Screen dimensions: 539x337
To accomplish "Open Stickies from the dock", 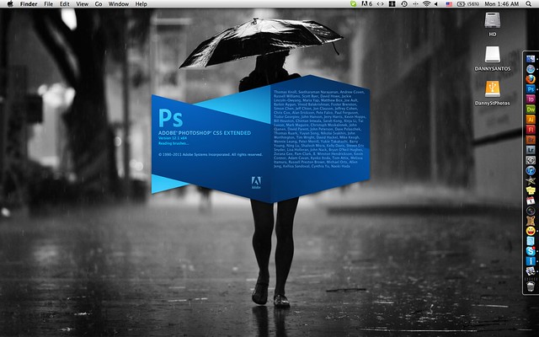I will coord(531,190).
